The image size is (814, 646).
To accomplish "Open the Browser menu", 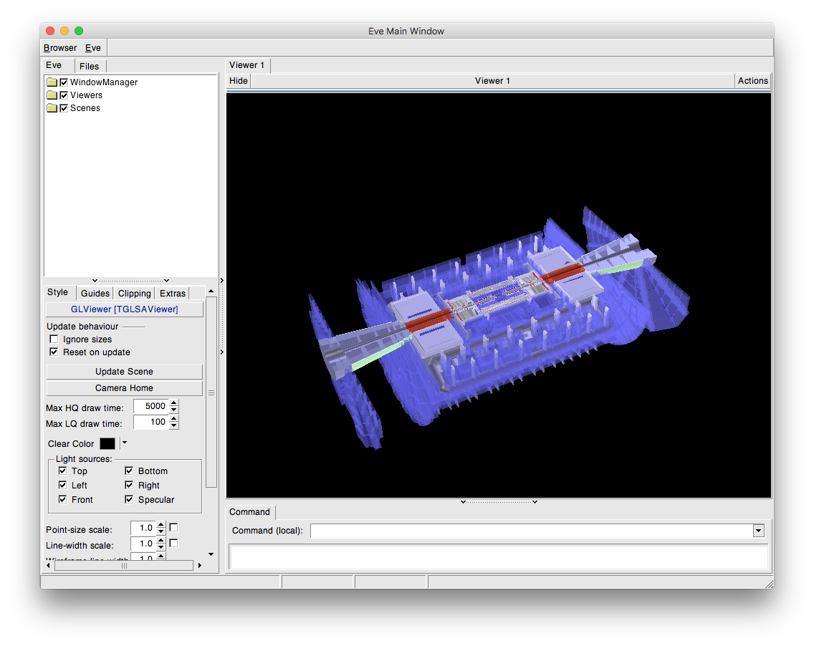I will 60,48.
